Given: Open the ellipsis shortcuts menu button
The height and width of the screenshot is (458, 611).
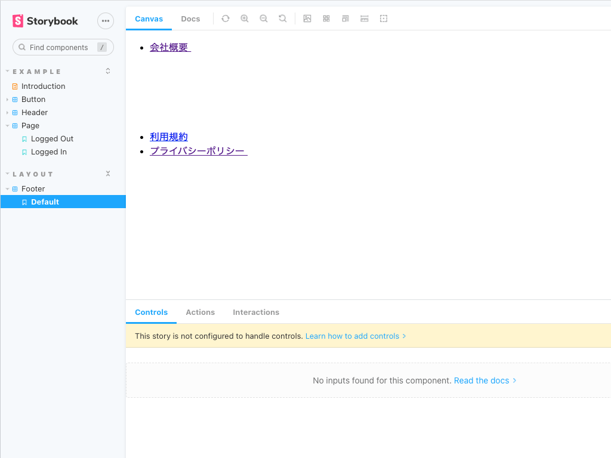Looking at the screenshot, I should pyautogui.click(x=106, y=21).
